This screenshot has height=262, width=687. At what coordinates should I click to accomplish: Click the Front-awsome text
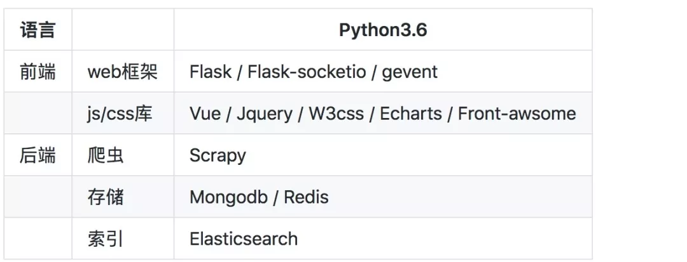(x=517, y=114)
